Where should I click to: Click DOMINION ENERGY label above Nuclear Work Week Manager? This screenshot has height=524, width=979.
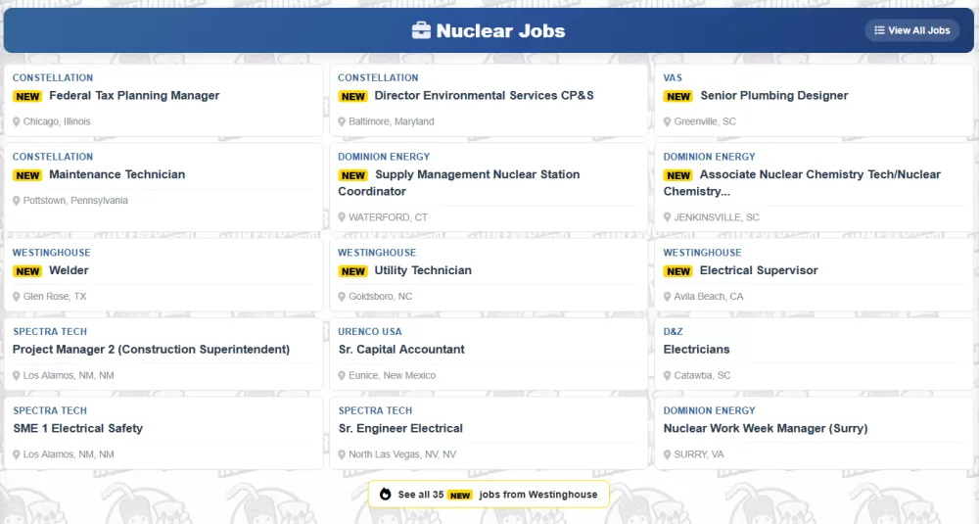(x=709, y=411)
